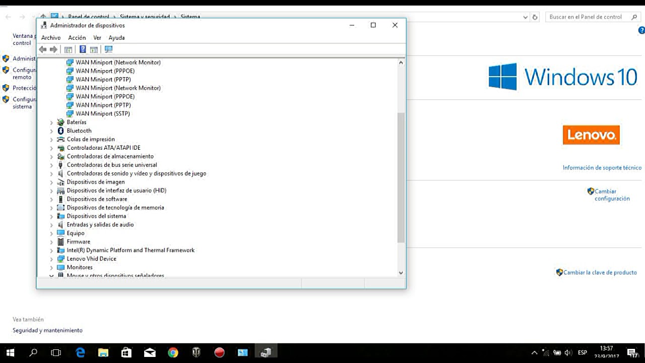This screenshot has width=645, height=363.
Task: Open File Explorer from the taskbar
Action: tap(103, 353)
